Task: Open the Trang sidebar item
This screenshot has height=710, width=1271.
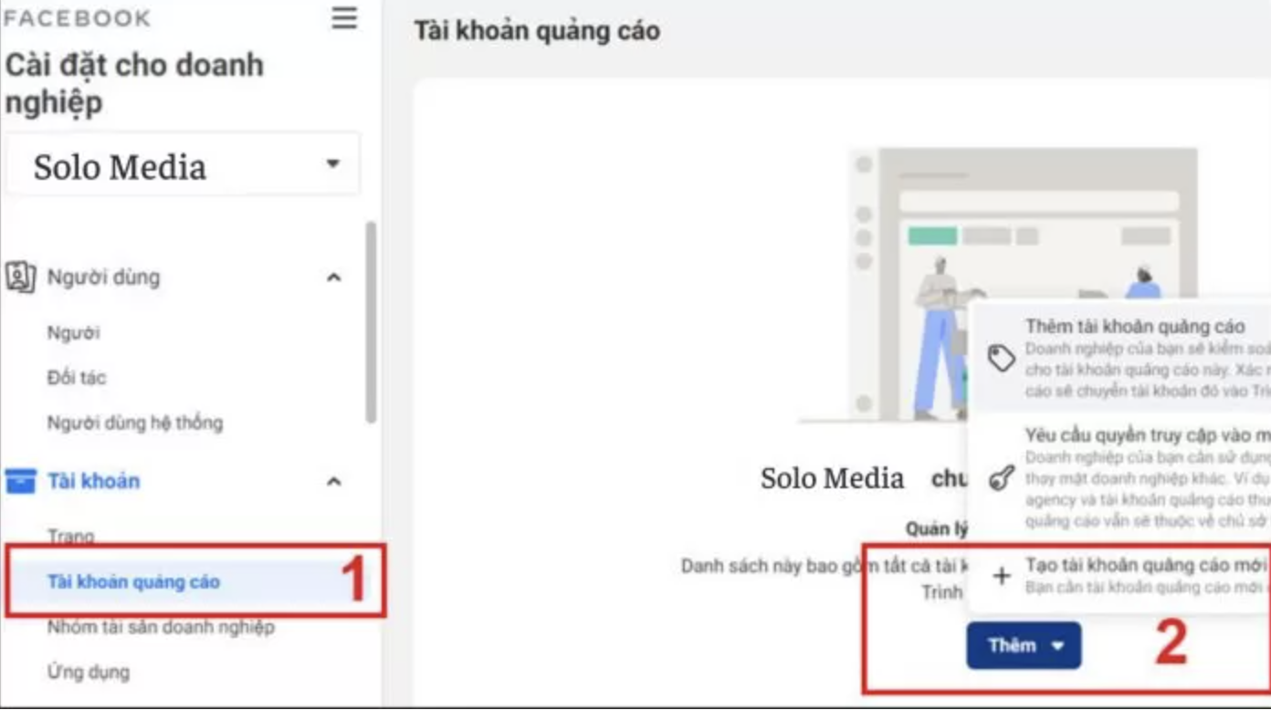Action: [x=70, y=537]
